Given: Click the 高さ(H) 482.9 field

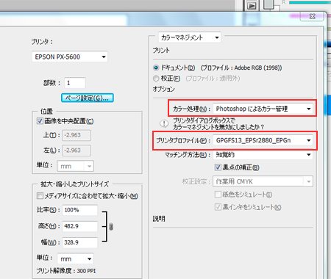Looking at the screenshot, I should (80, 226).
